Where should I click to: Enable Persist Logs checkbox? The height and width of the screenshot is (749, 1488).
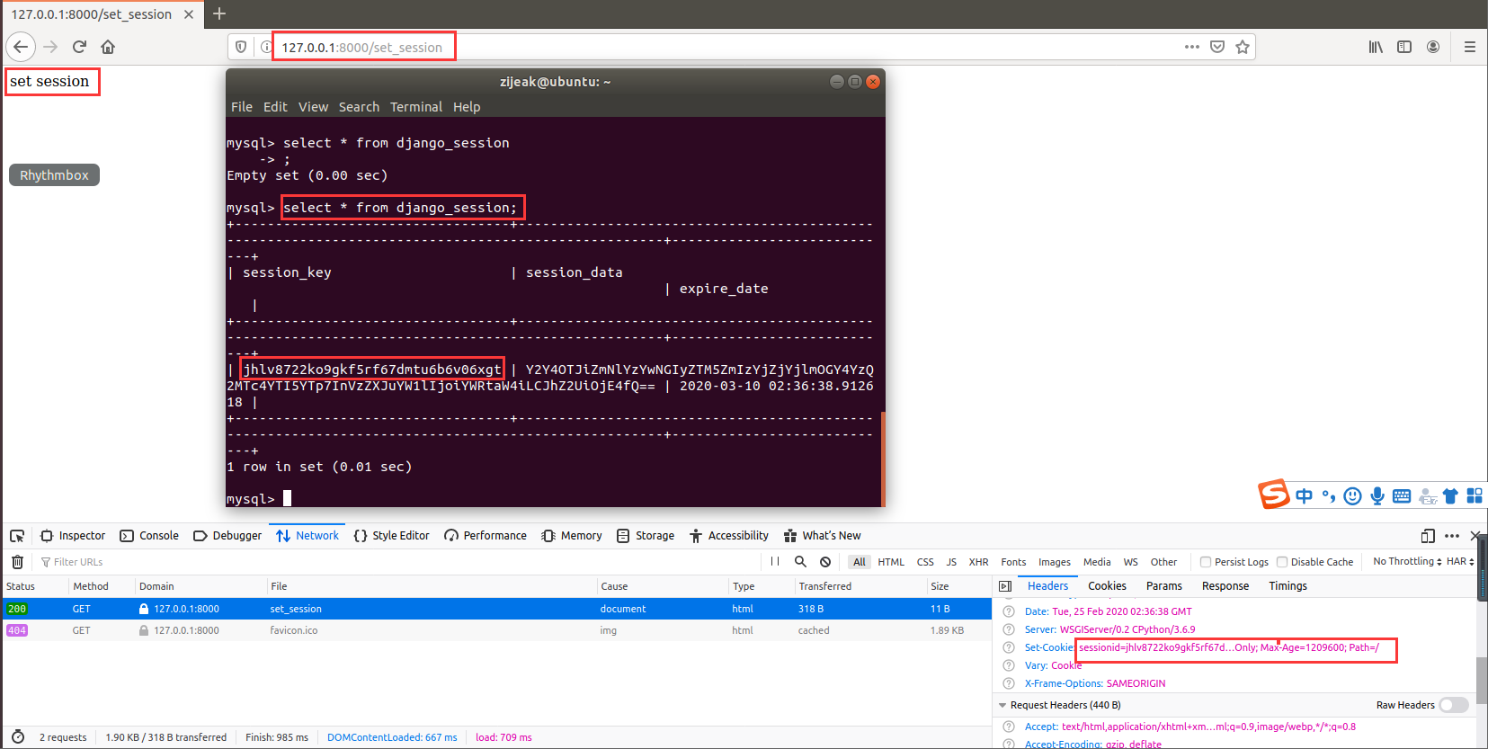[1206, 562]
